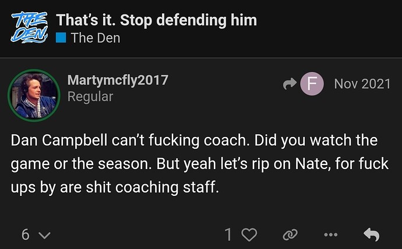Click the in-reply-to arrow icon
Screen dimensions: 402x249
point(289,85)
